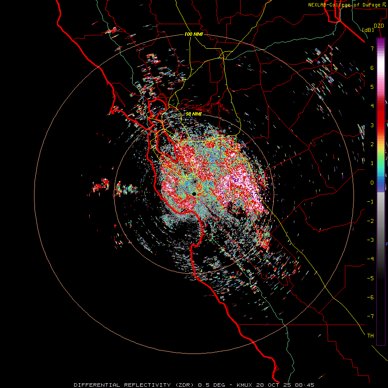Viewport: 388px width, 388px height.
Task: Click the "-1" value on the color scale
Action: (370, 202)
